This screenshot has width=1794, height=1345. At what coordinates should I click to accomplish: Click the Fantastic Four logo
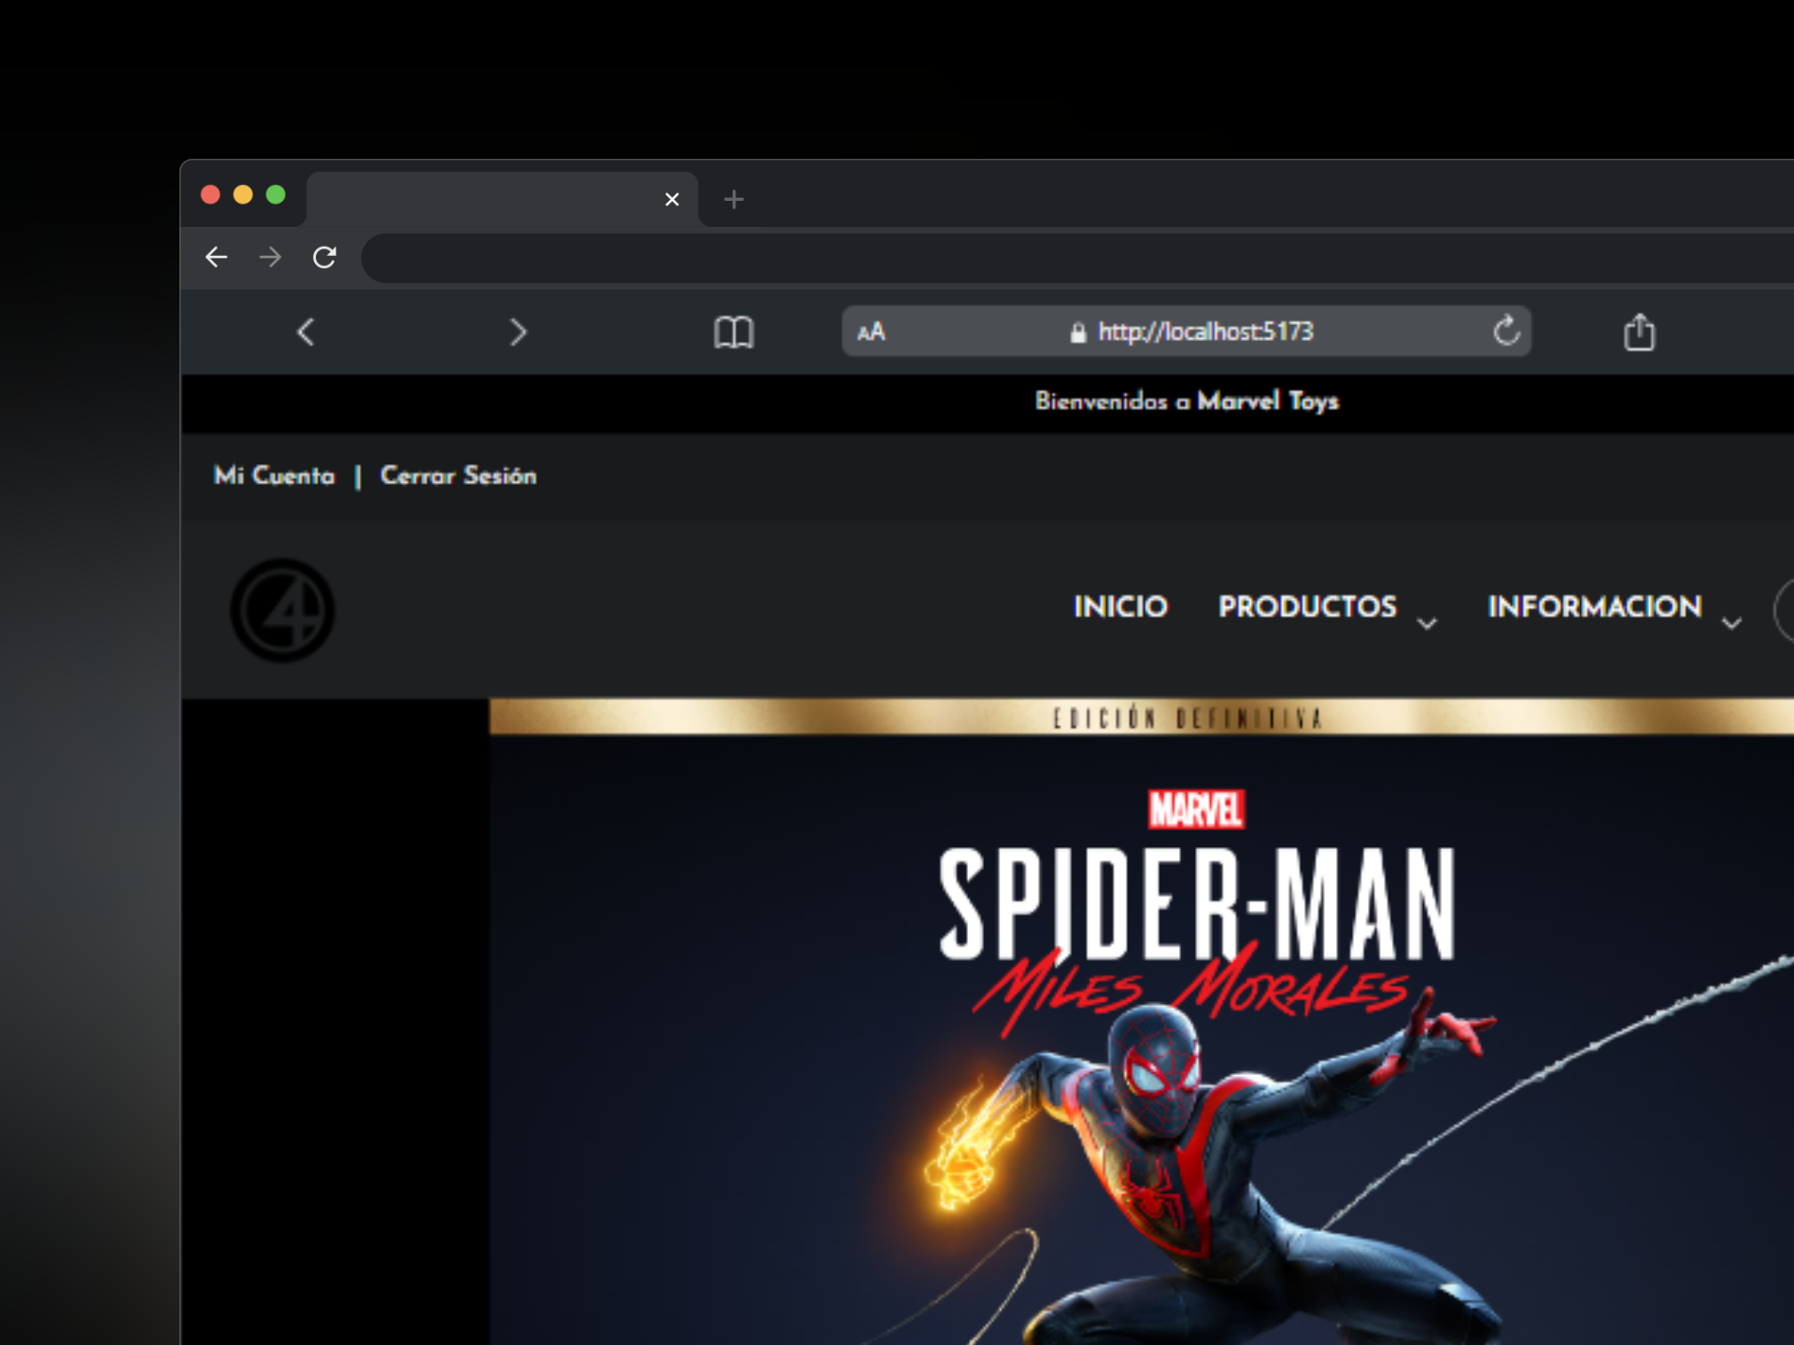[x=282, y=611]
